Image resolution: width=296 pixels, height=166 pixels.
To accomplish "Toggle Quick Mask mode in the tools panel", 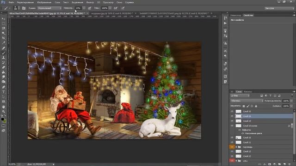I will tap(3, 126).
